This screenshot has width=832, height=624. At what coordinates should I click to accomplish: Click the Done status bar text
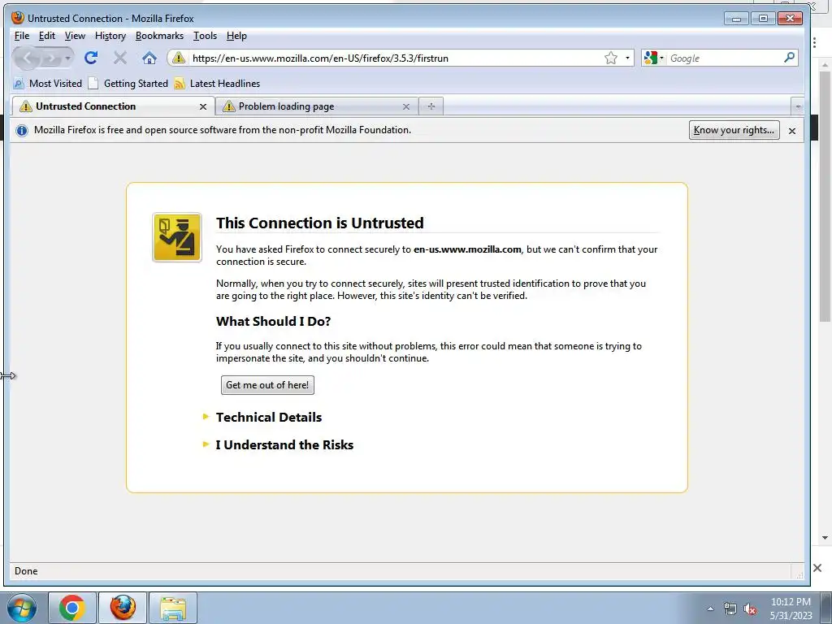[26, 571]
